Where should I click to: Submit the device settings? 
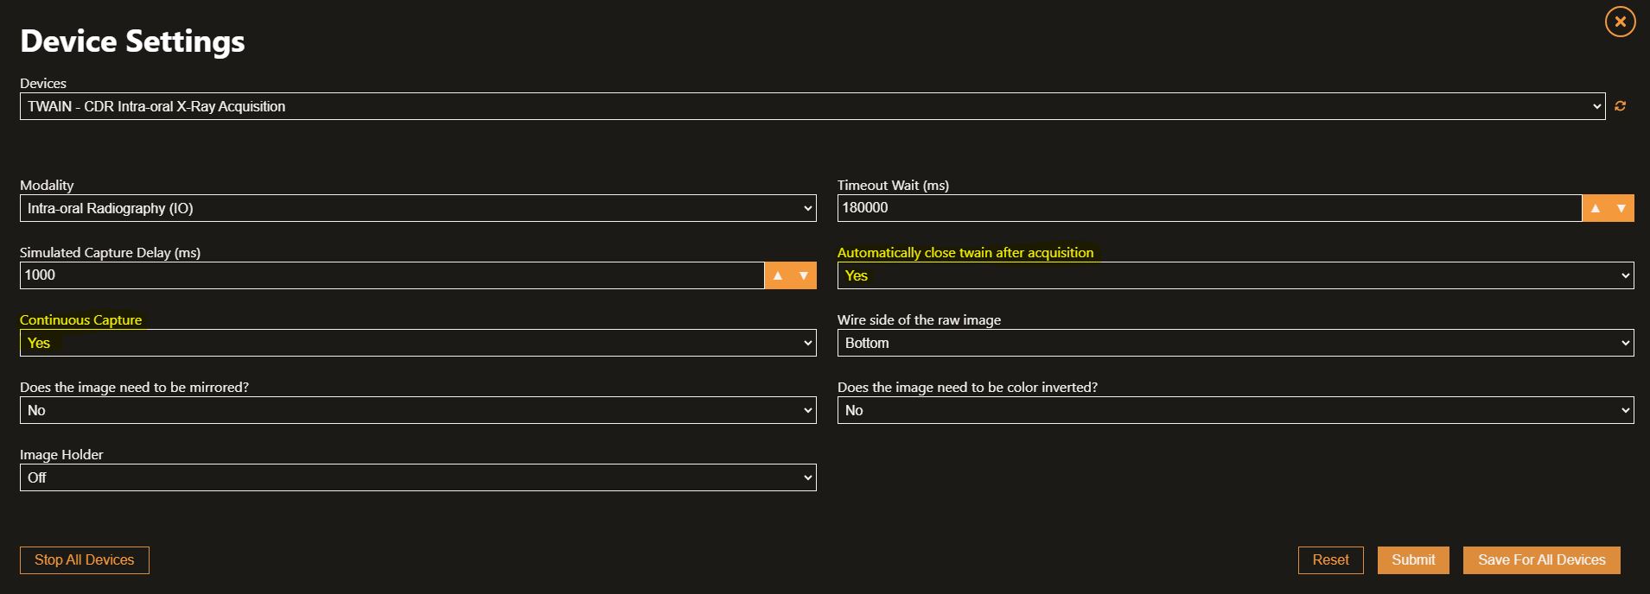1413,560
